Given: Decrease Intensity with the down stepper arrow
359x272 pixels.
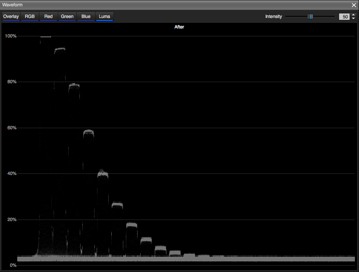Looking at the screenshot, I should point(353,19).
